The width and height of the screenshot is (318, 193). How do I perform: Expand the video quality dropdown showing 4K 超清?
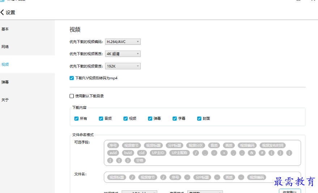(123, 53)
